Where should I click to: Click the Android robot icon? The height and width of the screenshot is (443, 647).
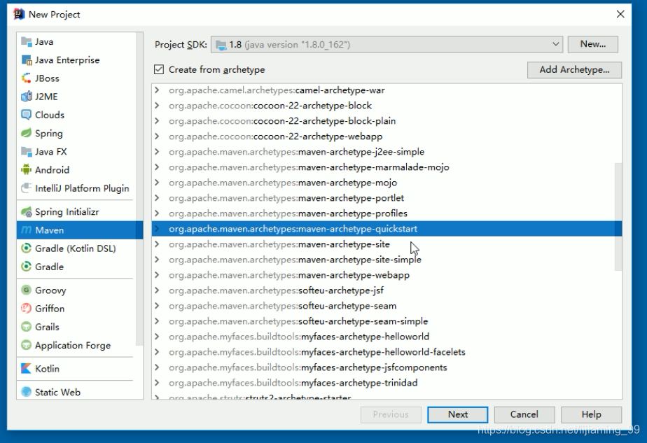tap(27, 169)
